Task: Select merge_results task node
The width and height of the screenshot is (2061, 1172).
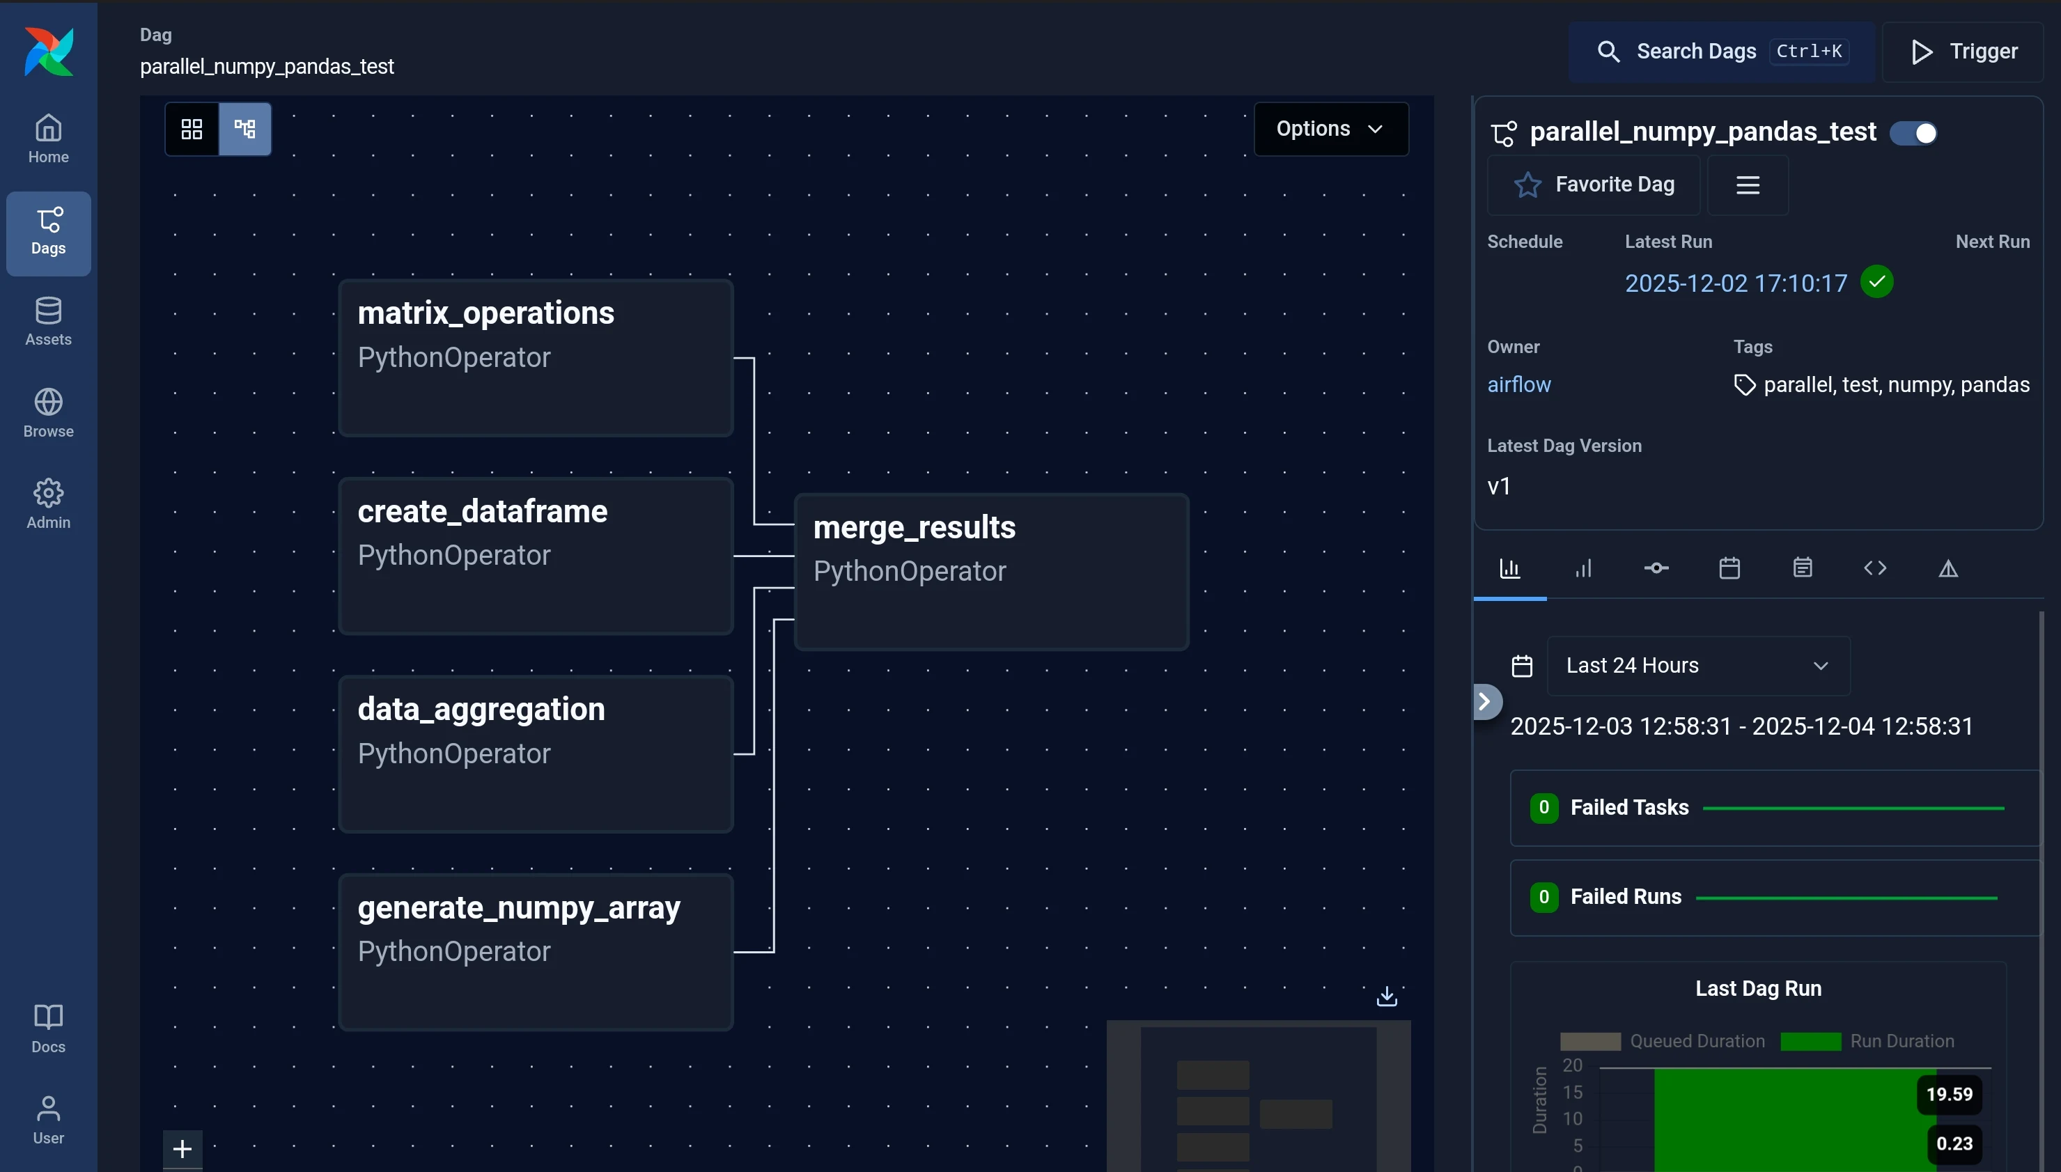Action: [x=991, y=572]
